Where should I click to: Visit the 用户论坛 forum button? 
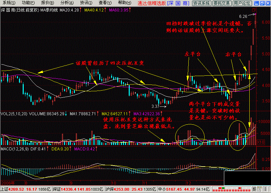point(242,3)
